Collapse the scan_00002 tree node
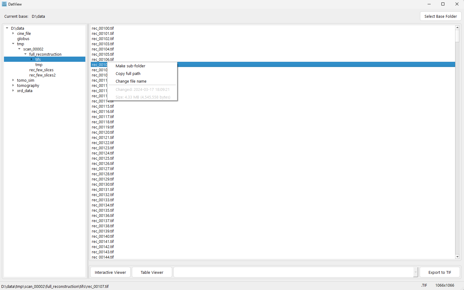 click(x=19, y=49)
